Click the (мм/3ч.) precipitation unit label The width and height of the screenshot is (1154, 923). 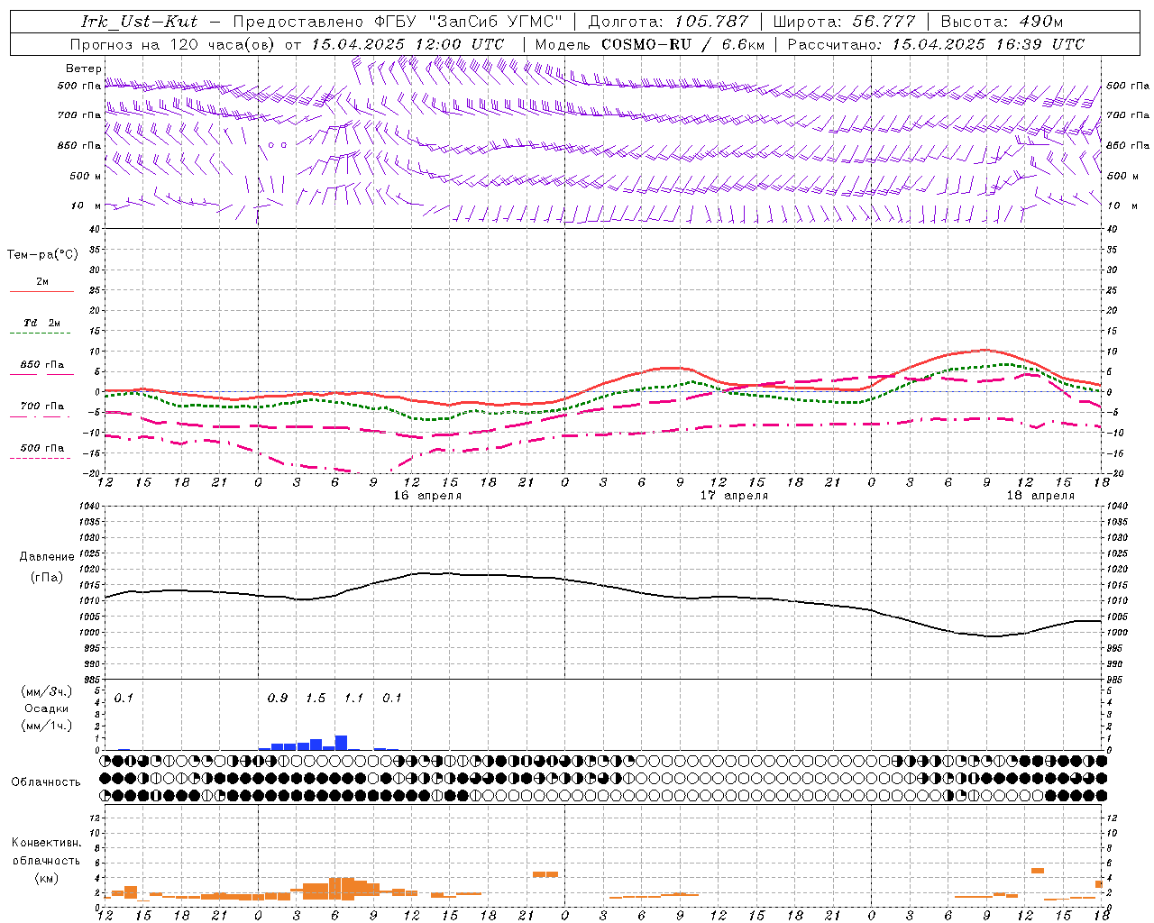coord(47,691)
